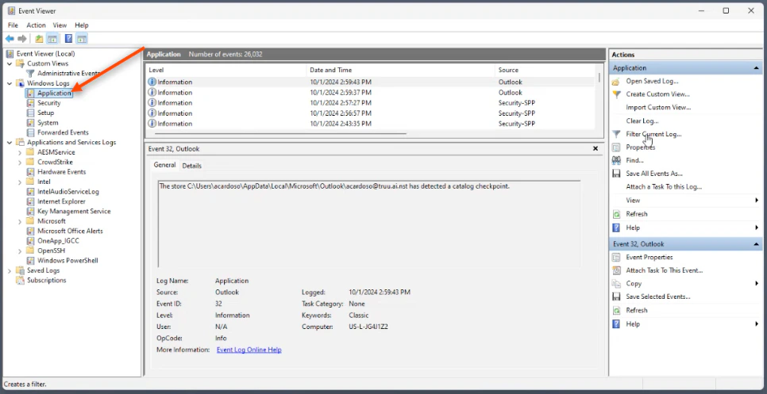The height and width of the screenshot is (394, 767).
Task: Click the Refresh icon under Application actions
Action: point(616,214)
